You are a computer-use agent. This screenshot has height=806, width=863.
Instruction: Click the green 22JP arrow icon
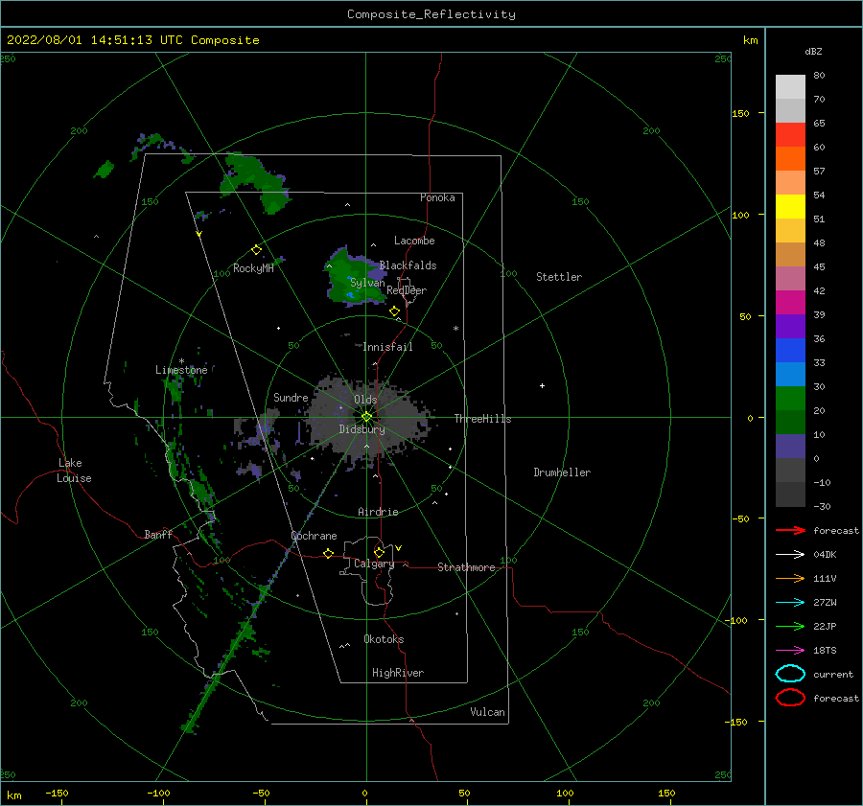[x=790, y=626]
